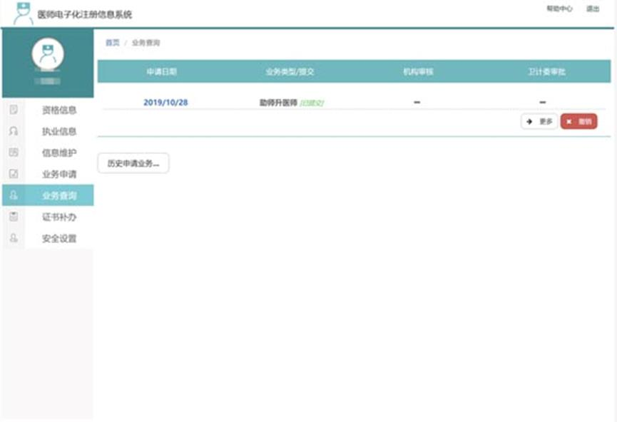
Task: Click the 信息维护 sidebar icon
Action: click(13, 153)
